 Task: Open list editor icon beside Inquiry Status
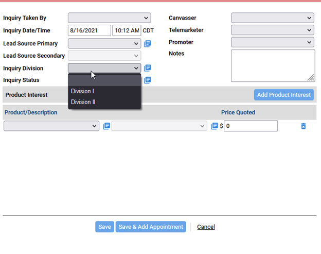(148, 80)
